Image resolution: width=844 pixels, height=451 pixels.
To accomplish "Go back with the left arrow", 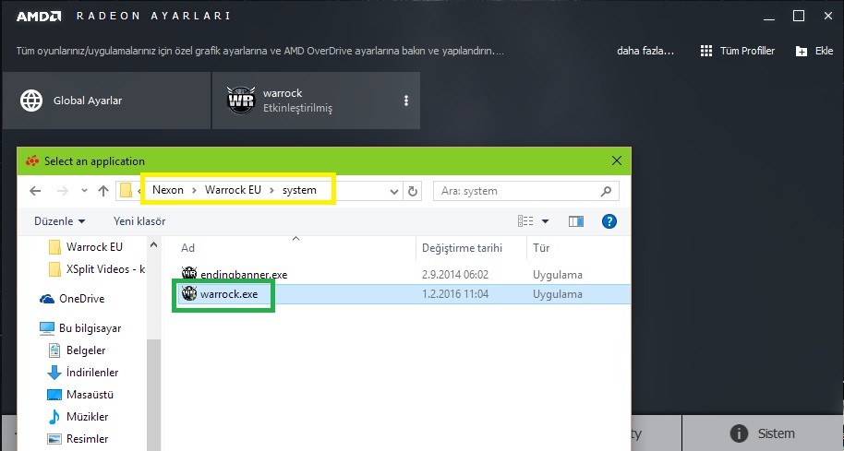I will click(x=35, y=191).
